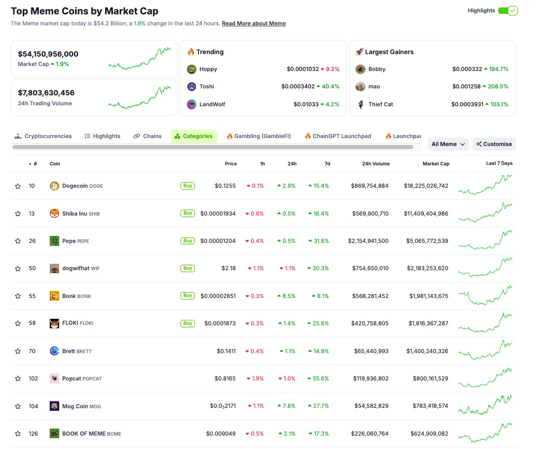Sort by Market Cap column header

pos(436,163)
